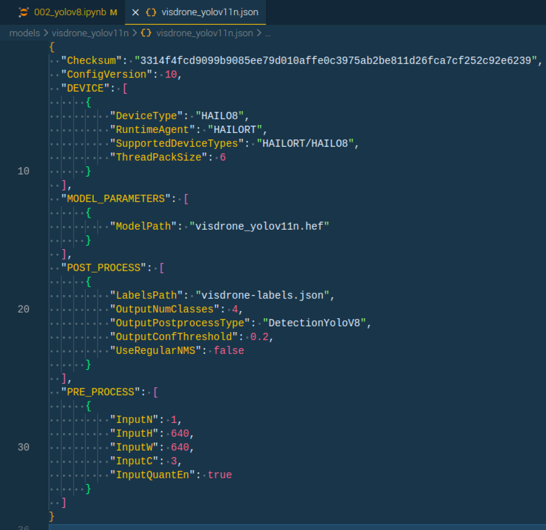Screen dimensions: 546x530
Task: Open the models breadcrumb folder
Action: [24, 33]
